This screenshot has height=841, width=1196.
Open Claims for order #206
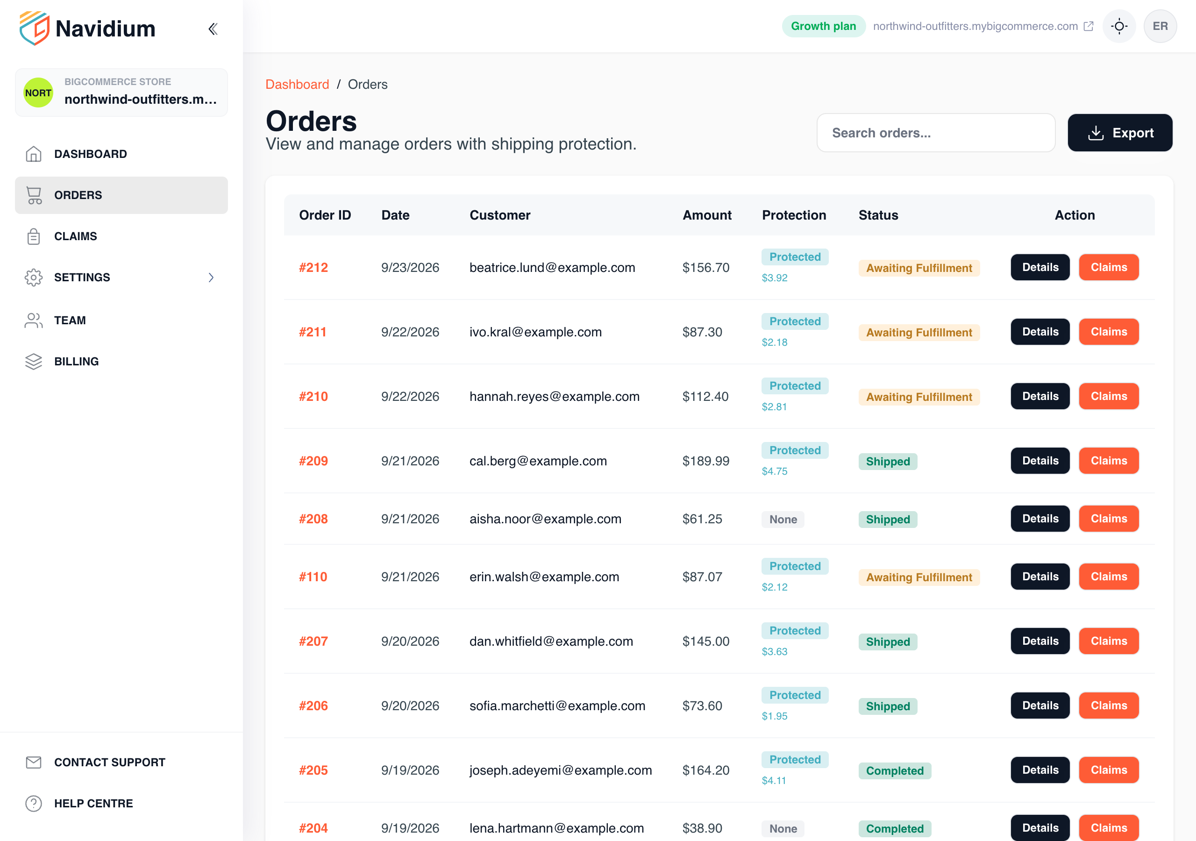[1109, 706]
